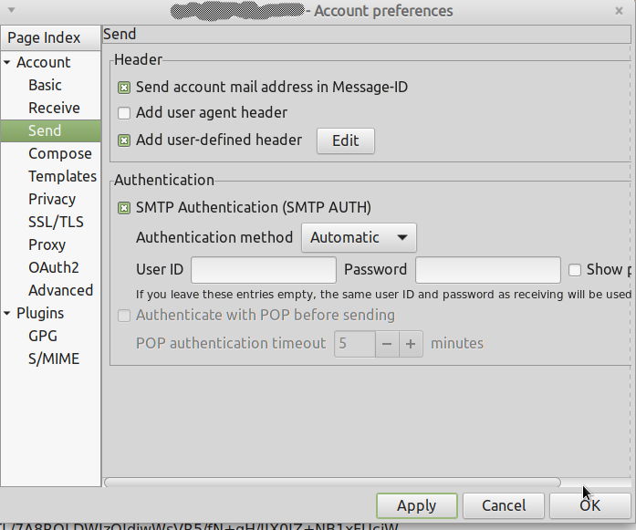Switch to the OAuth2 page

tap(53, 268)
